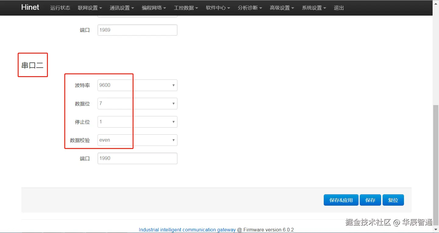Open the 工控数据 menu

click(x=186, y=8)
